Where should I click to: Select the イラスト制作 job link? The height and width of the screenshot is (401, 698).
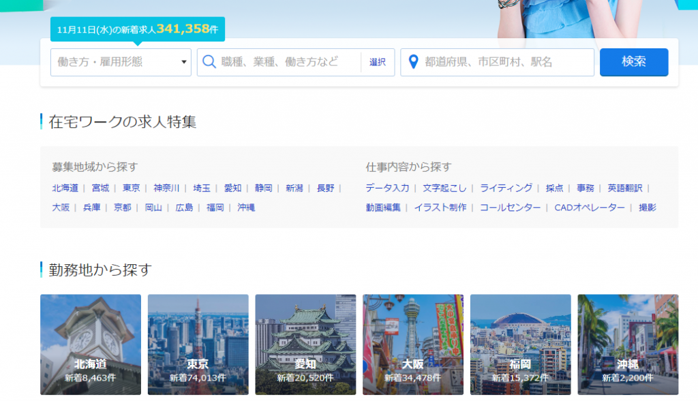coord(440,207)
